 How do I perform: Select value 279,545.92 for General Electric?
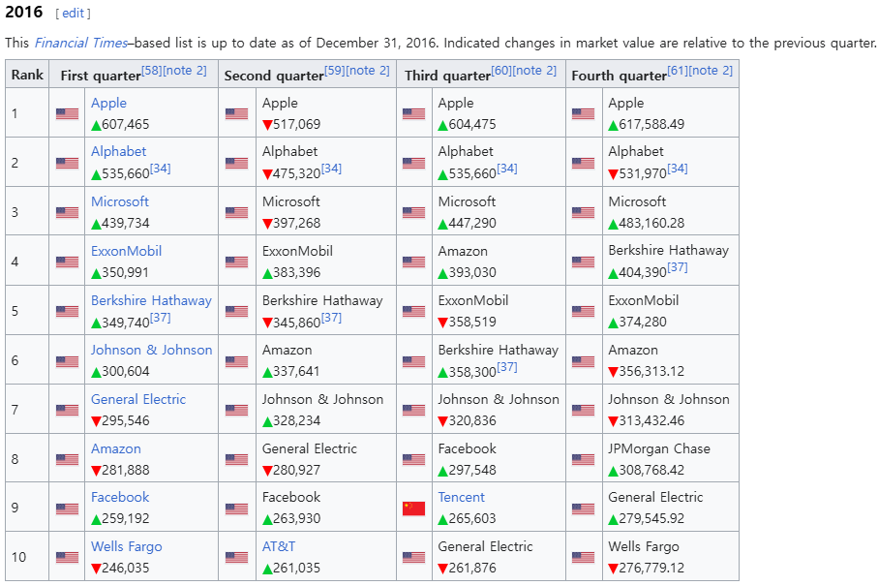tap(651, 519)
